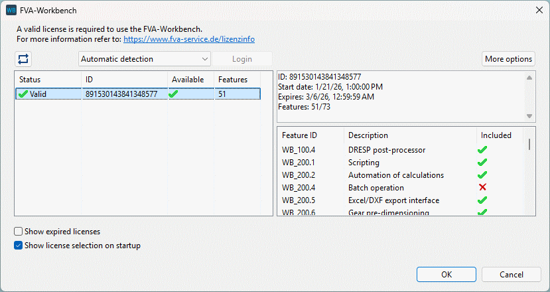This screenshot has height=292, width=550.
Task: Click the Valid status text
Action: point(38,94)
